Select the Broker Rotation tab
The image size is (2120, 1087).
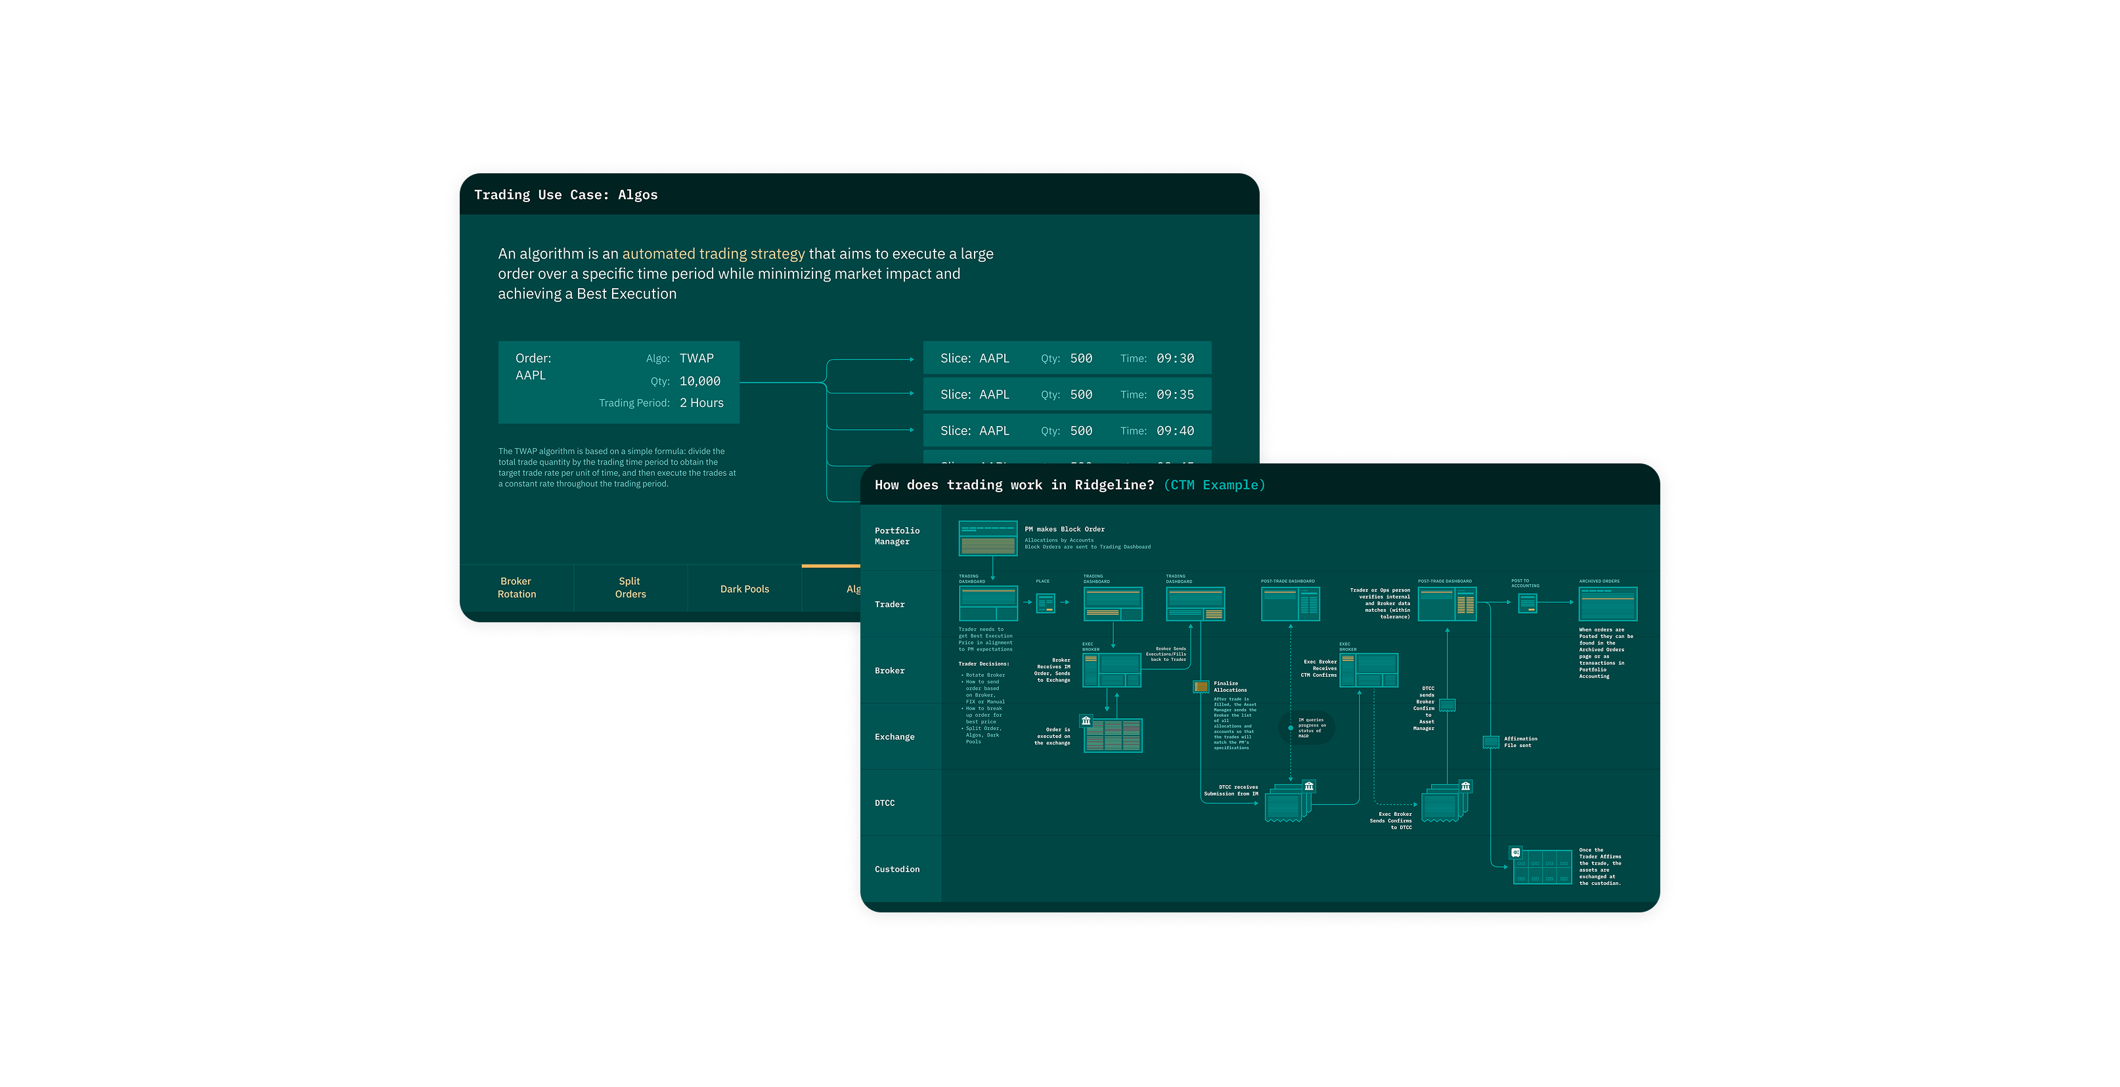[516, 587]
